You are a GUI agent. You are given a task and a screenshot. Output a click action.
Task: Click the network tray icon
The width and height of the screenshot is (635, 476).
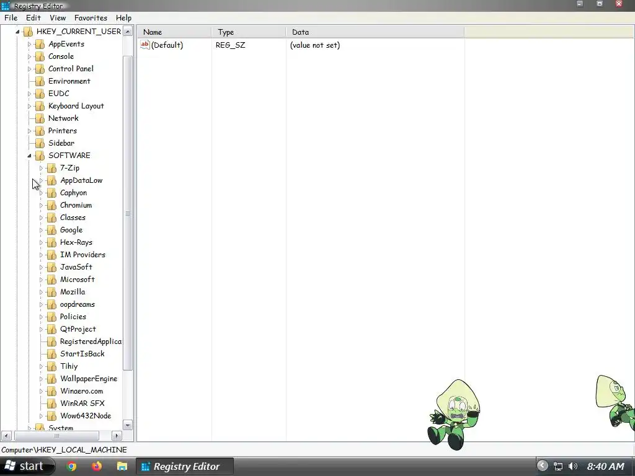pyautogui.click(x=558, y=466)
